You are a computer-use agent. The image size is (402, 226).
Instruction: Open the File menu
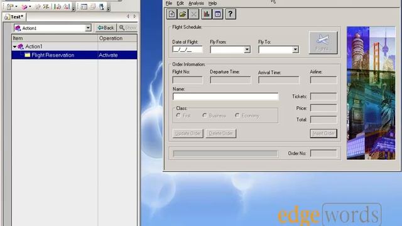(169, 3)
